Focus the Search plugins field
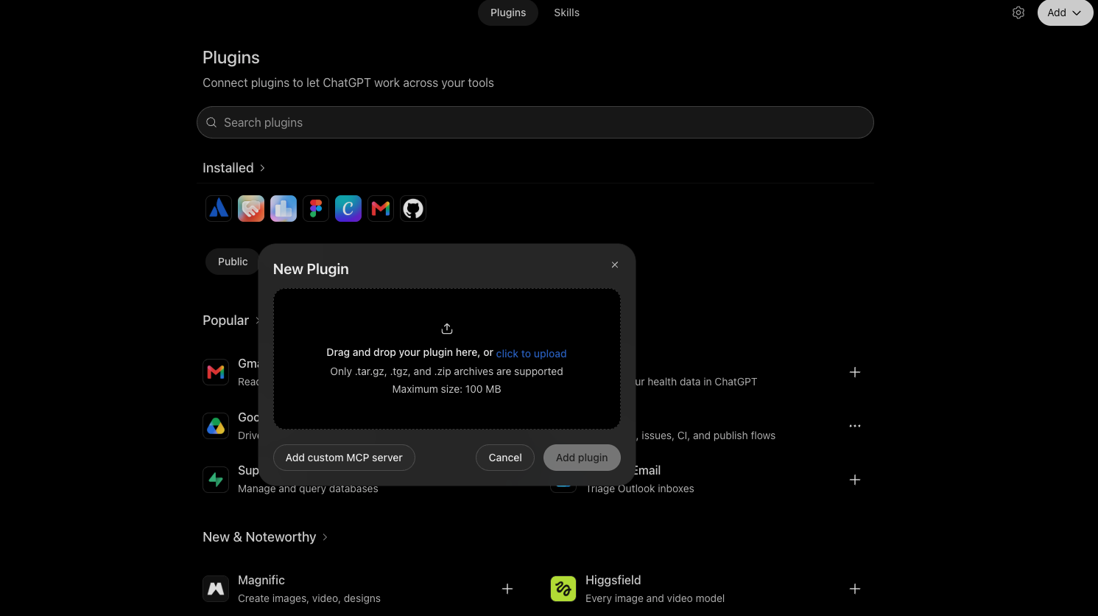This screenshot has width=1098, height=616. pyautogui.click(x=535, y=122)
